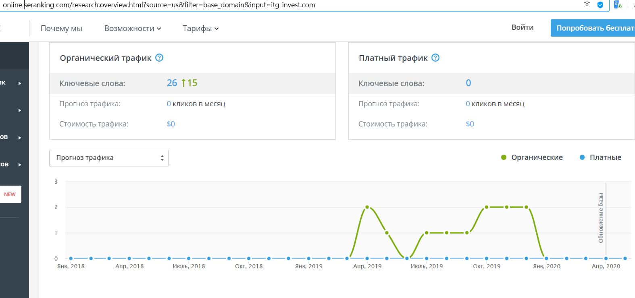Click the translate extension icon
This screenshot has width=635, height=298.
coord(617,5)
